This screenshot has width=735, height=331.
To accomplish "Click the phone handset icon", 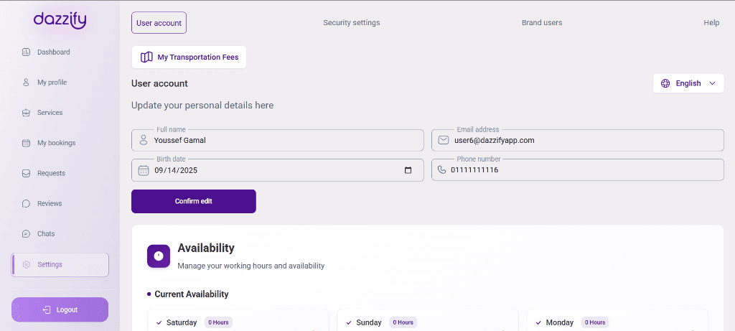I will (x=441, y=169).
